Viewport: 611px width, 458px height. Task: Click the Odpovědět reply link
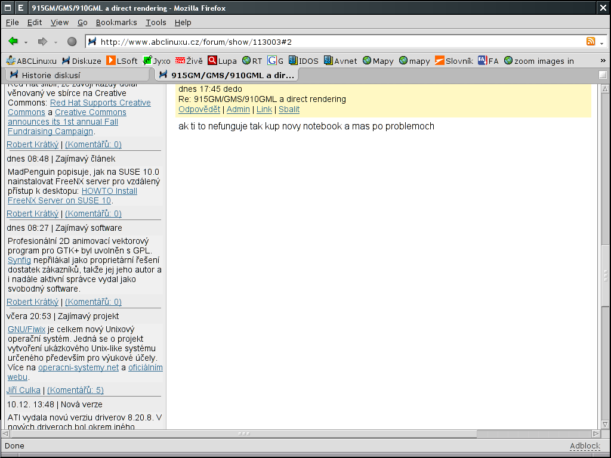coord(199,109)
